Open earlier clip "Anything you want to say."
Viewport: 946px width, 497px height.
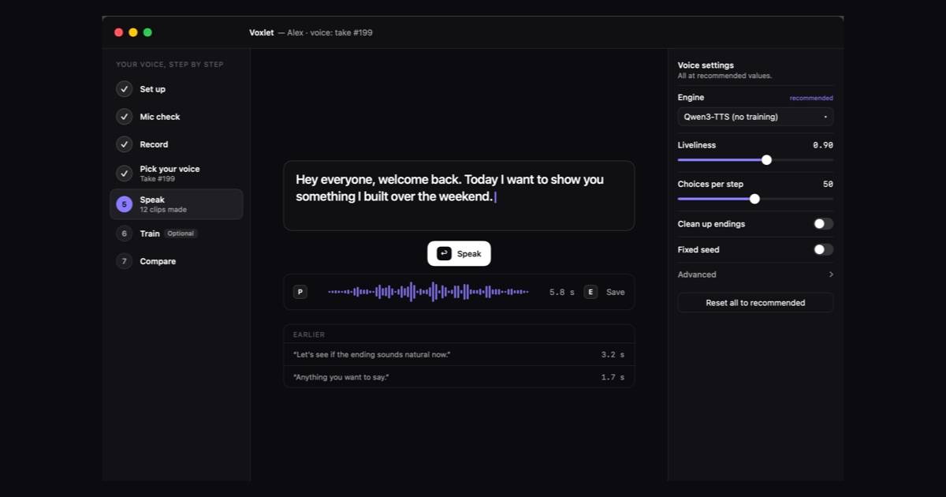coord(459,377)
